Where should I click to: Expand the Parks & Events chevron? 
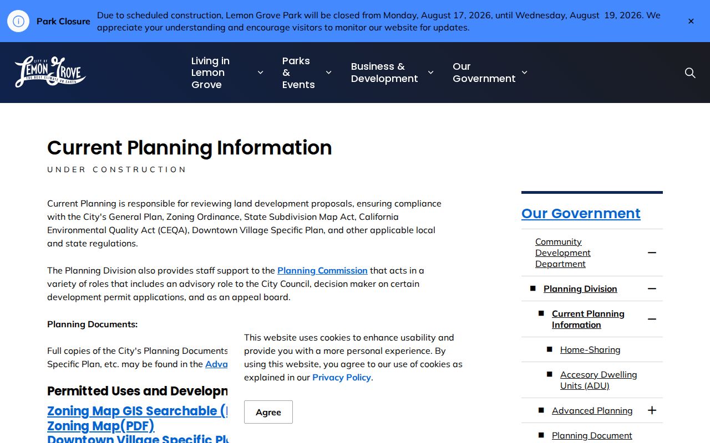pos(328,73)
